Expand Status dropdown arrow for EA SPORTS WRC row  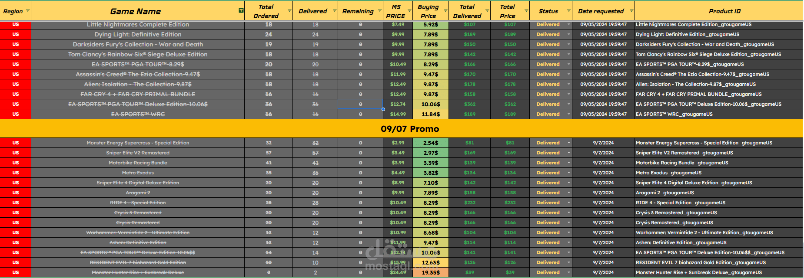(568, 114)
